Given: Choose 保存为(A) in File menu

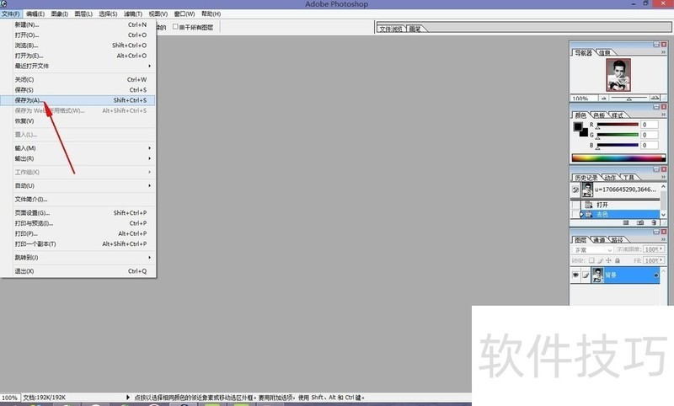Looking at the screenshot, I should pyautogui.click(x=78, y=100).
